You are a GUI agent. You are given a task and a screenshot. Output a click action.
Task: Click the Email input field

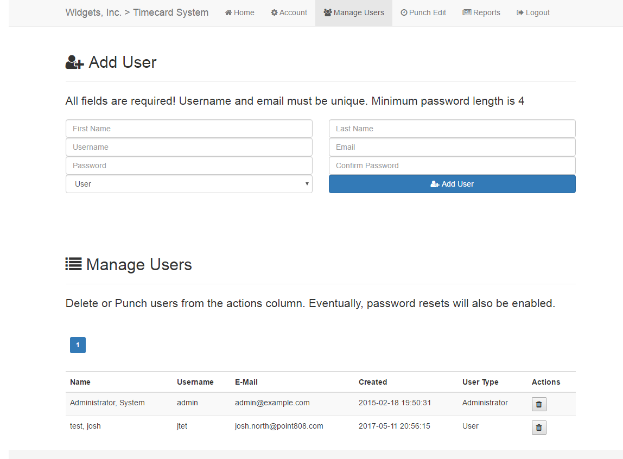click(452, 147)
